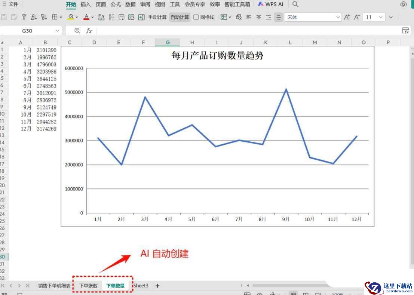Viewport: 414px width, 295px height.
Task: Open the 宋体 font name dropdown
Action: point(338,17)
